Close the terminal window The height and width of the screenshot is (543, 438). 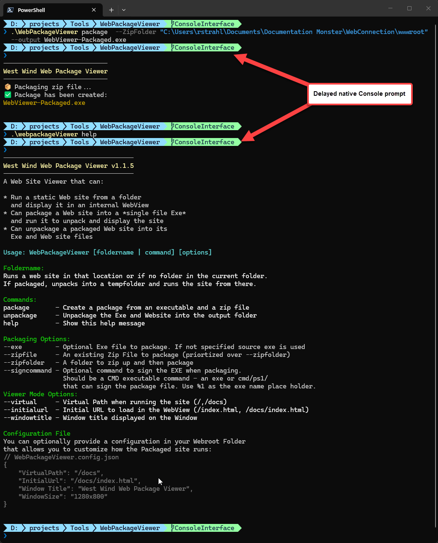click(428, 8)
